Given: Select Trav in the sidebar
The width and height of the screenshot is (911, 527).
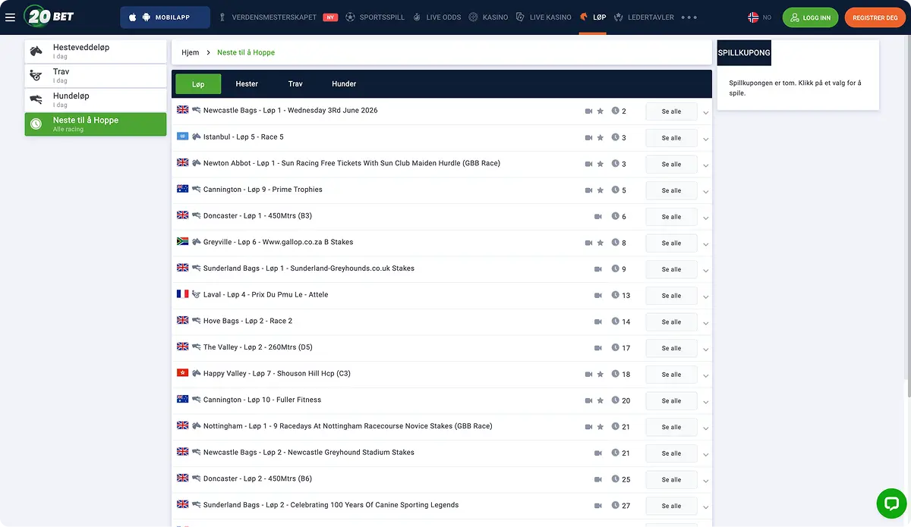Looking at the screenshot, I should 96,76.
